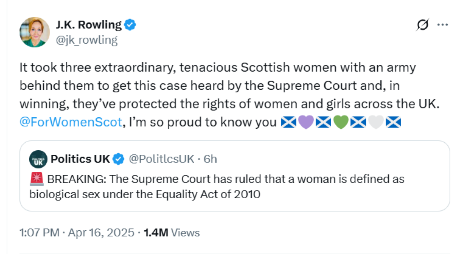This screenshot has height=254, width=460.
Task: Click J.K. Rowling's profile picture
Action: tap(34, 31)
